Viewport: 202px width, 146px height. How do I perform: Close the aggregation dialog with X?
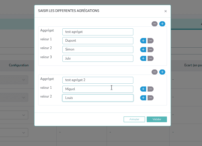(166, 11)
